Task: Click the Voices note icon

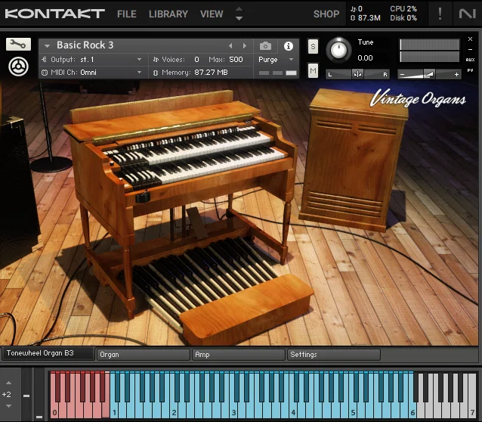Action: pos(156,60)
